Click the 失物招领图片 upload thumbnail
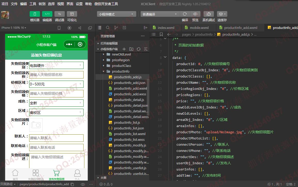The height and width of the screenshot is (187, 298). pyautogui.click(x=36, y=125)
